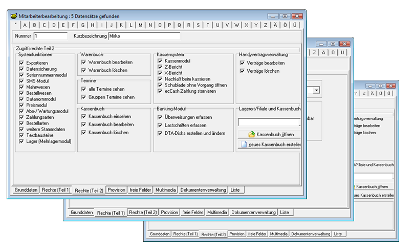Filter by letter M in front window
The width and height of the screenshot is (414, 250).
click(x=140, y=25)
